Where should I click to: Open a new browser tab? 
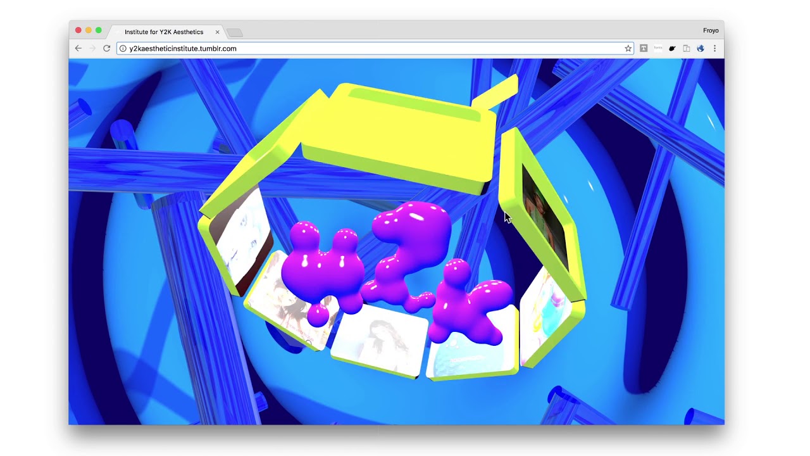tap(234, 32)
